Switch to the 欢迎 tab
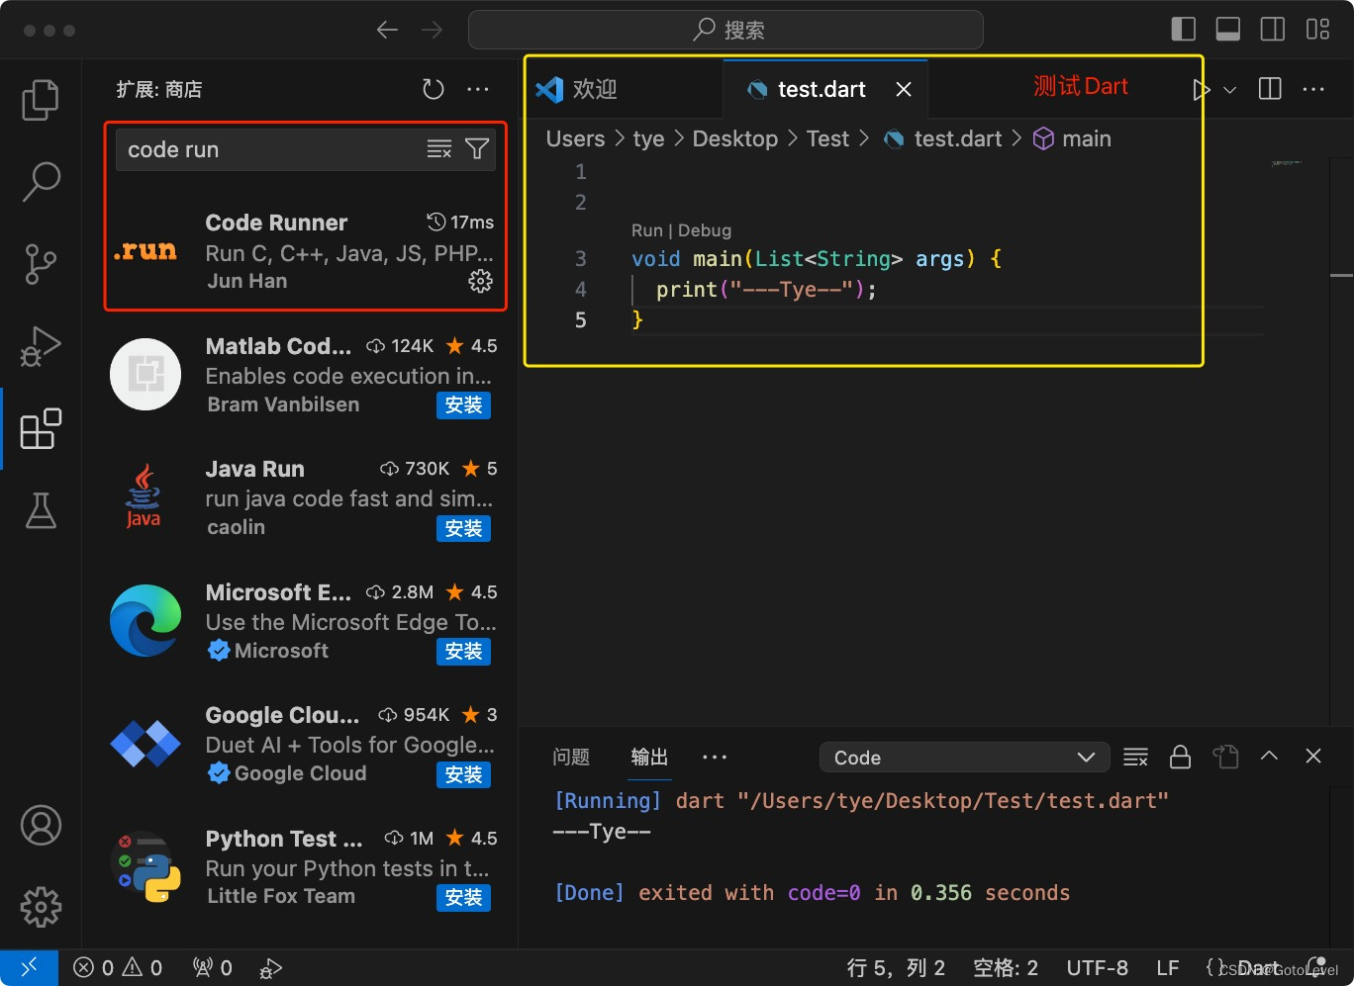Screen dimensions: 1354x986 [624, 89]
